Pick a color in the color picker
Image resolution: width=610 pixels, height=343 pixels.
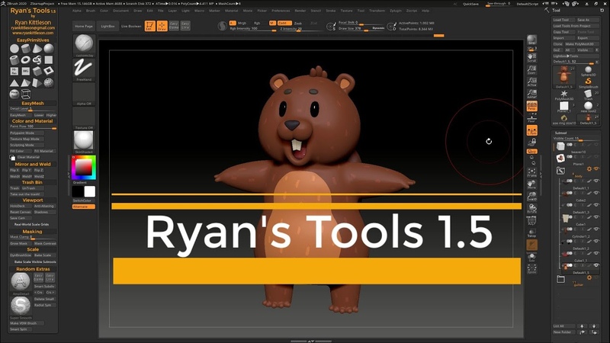(84, 167)
